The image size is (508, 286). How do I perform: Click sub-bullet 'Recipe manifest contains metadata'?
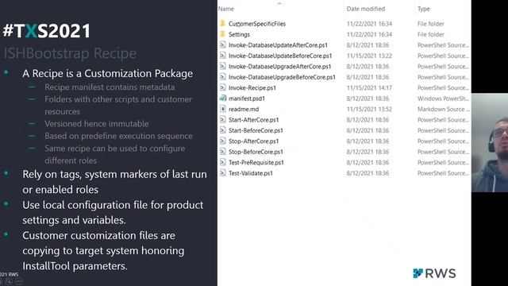[x=110, y=87]
